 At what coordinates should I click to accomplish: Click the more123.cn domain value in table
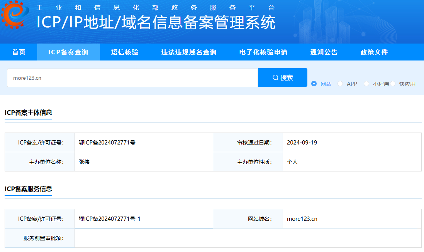coord(302,219)
